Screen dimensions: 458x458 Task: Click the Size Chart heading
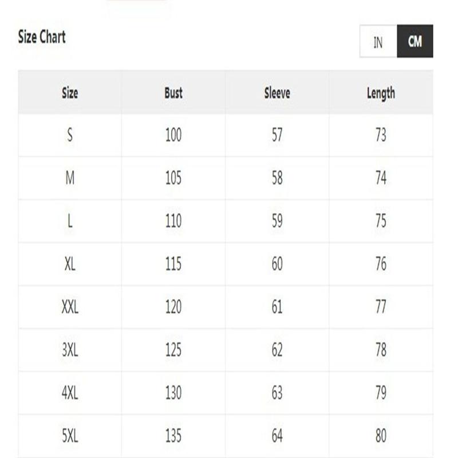tap(42, 37)
